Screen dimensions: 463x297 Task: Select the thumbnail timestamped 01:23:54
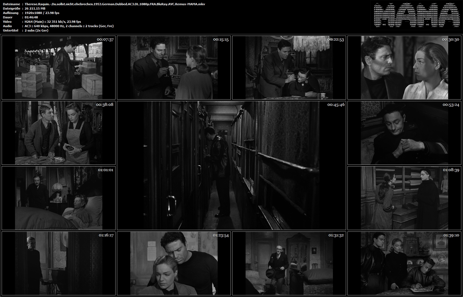pos(174,263)
